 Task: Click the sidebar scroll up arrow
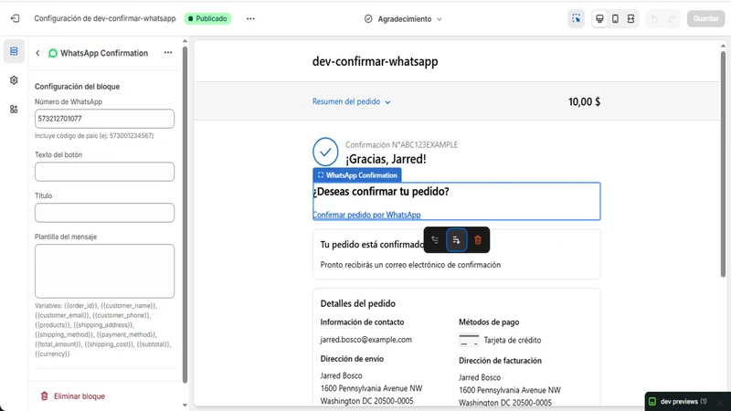point(185,41)
